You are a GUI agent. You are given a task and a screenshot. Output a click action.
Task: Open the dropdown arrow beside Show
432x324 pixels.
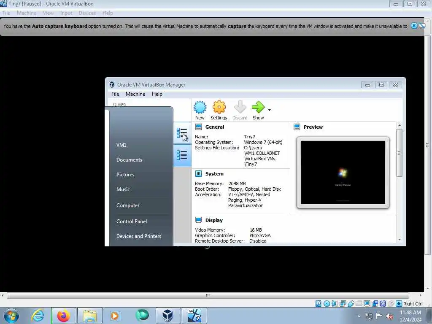269,110
